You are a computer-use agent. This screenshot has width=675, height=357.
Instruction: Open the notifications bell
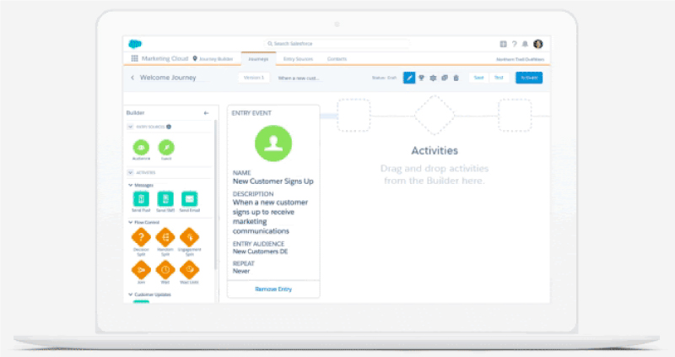525,44
